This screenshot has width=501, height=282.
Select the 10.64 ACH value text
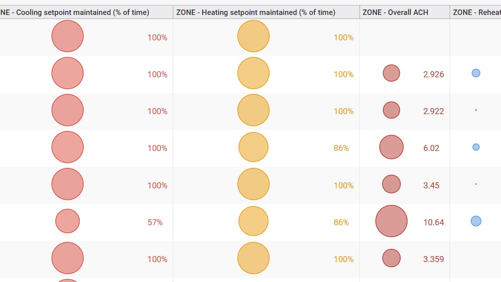[433, 222]
